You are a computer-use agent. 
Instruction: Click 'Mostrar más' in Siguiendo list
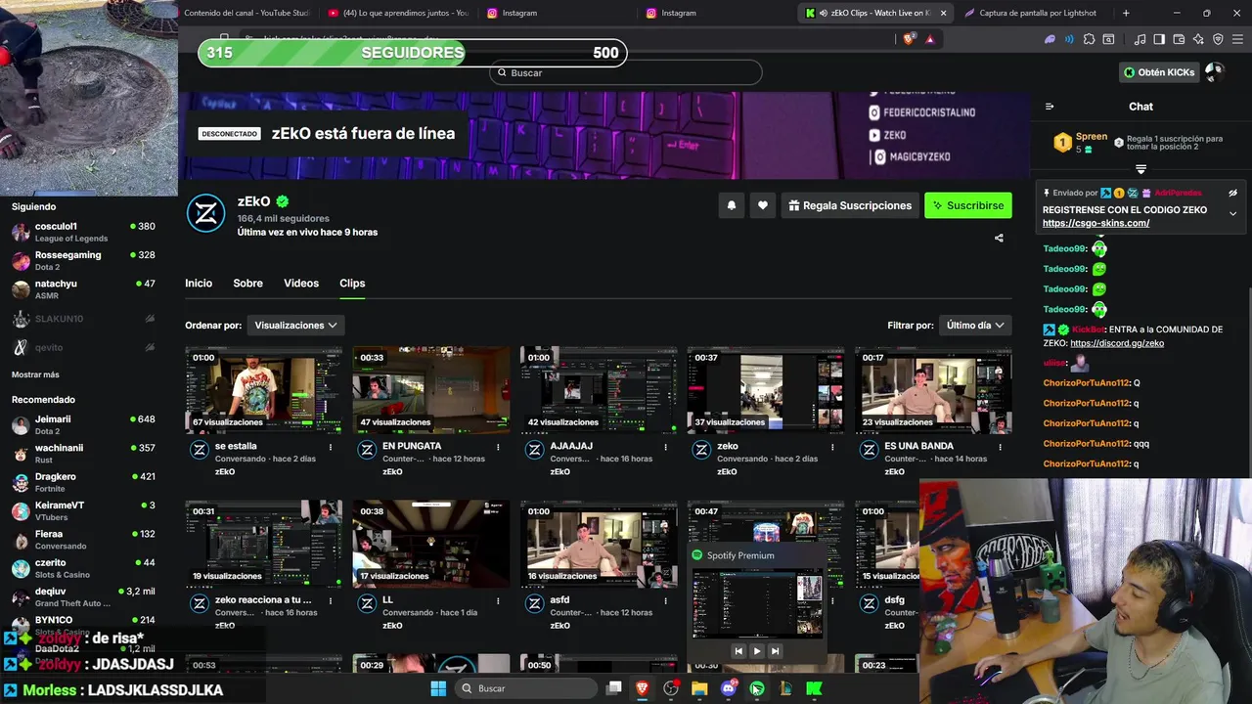click(x=35, y=374)
